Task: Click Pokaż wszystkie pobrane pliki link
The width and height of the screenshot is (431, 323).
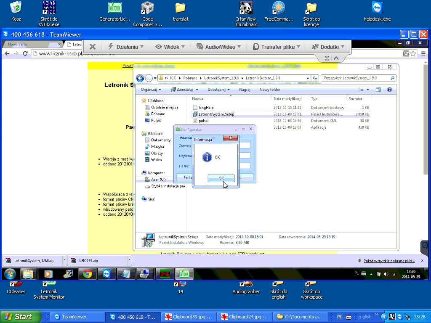Action: 389,261
